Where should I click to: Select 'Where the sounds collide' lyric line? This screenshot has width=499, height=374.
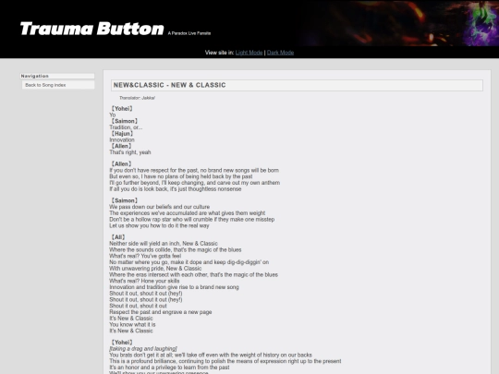pyautogui.click(x=176, y=249)
